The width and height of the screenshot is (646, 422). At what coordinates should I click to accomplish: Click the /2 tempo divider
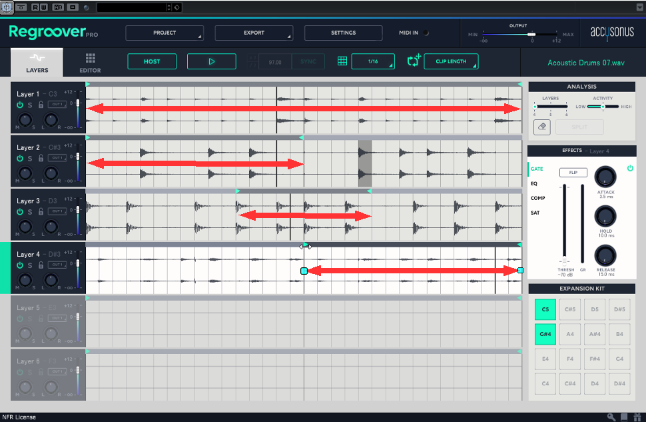coord(252,65)
